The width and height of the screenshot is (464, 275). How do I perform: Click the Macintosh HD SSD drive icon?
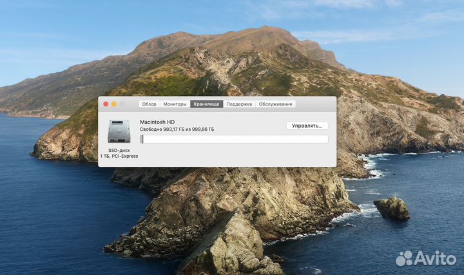[119, 131]
